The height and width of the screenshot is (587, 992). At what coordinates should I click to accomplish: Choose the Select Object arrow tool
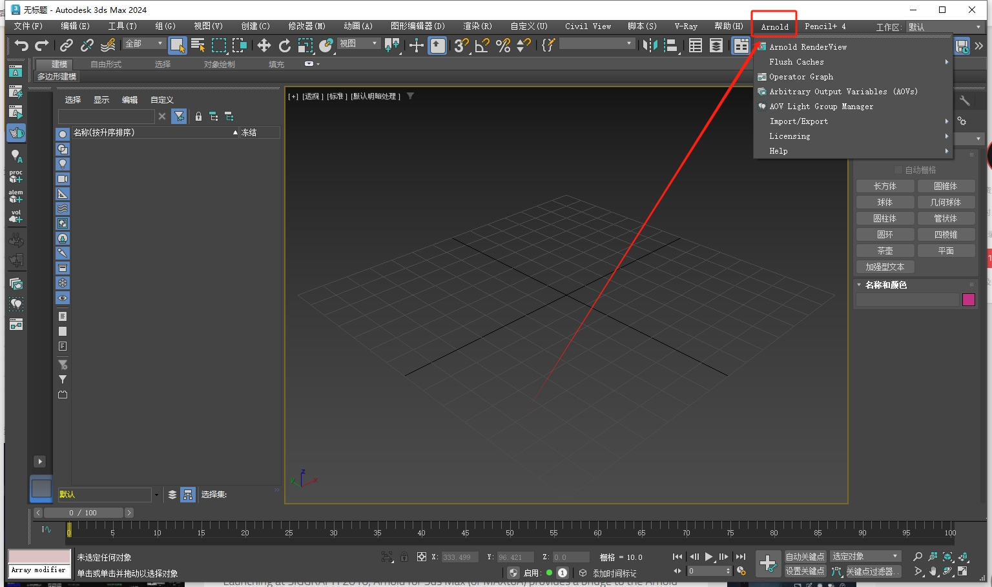coord(177,45)
